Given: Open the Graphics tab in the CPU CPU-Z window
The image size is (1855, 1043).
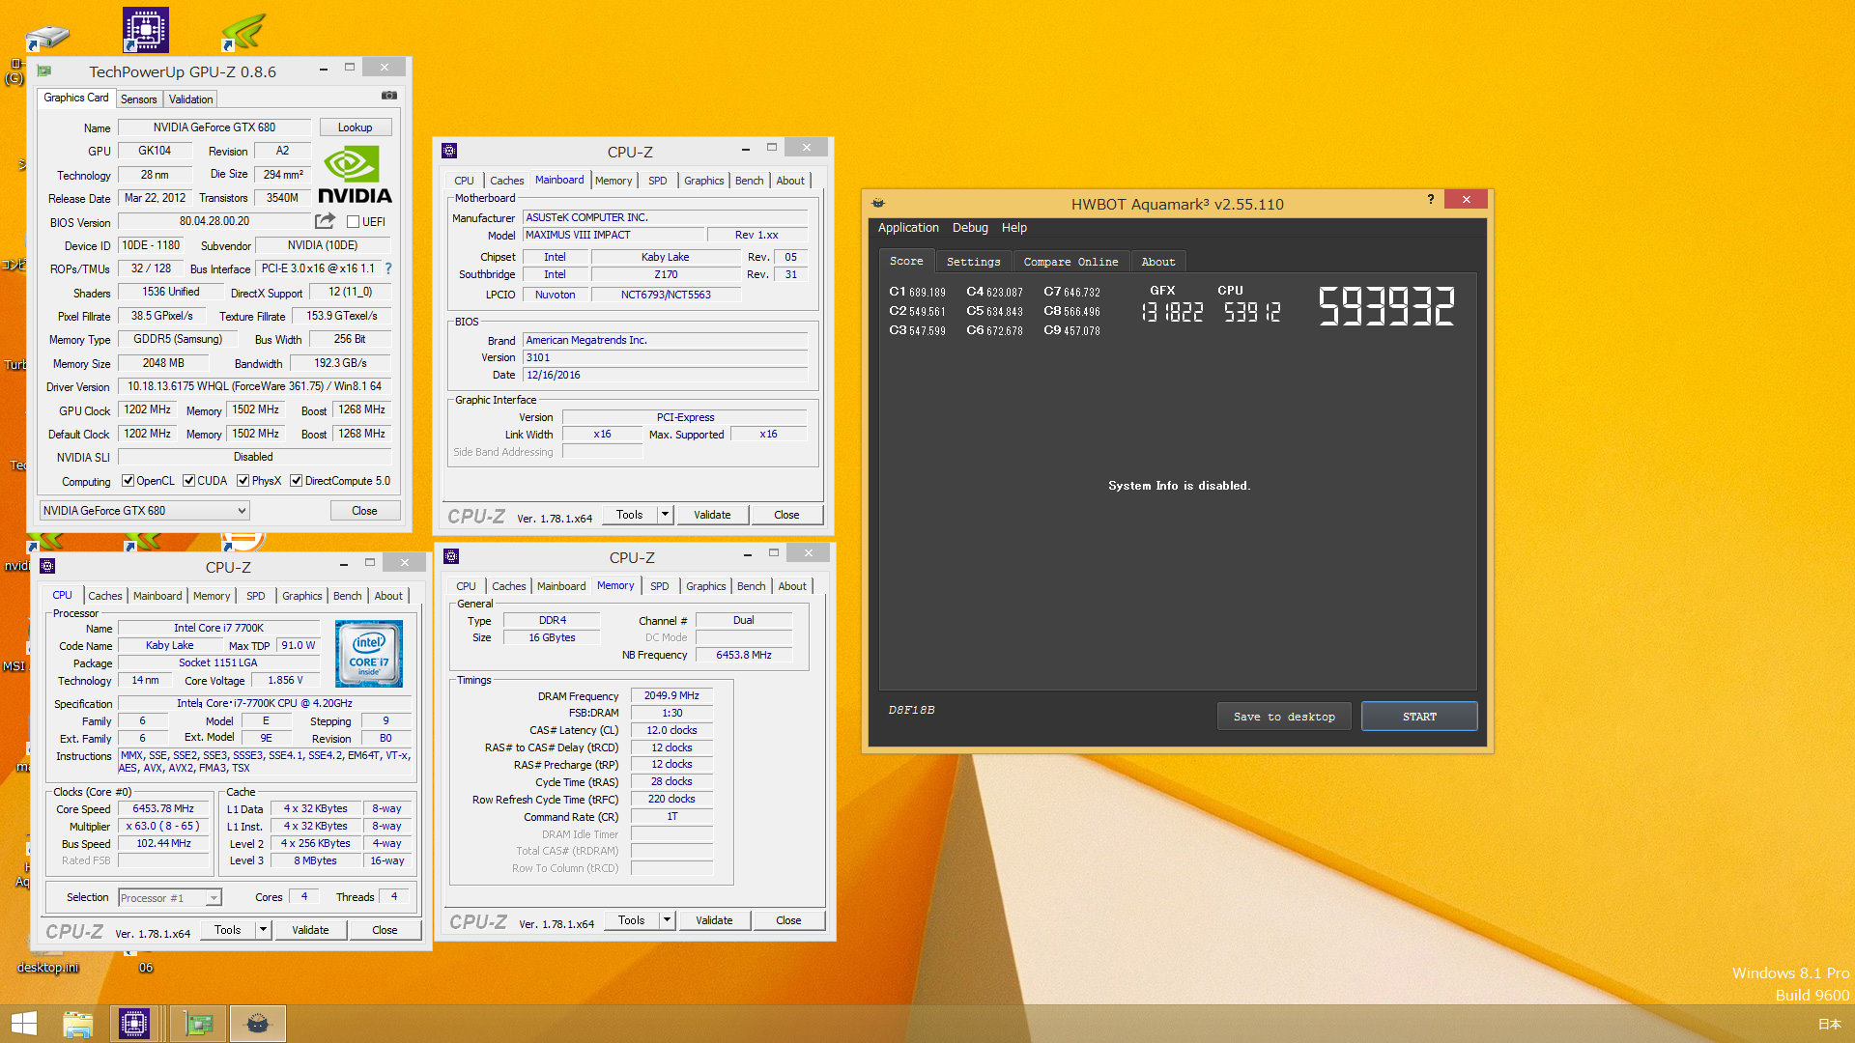Looking at the screenshot, I should [x=301, y=596].
